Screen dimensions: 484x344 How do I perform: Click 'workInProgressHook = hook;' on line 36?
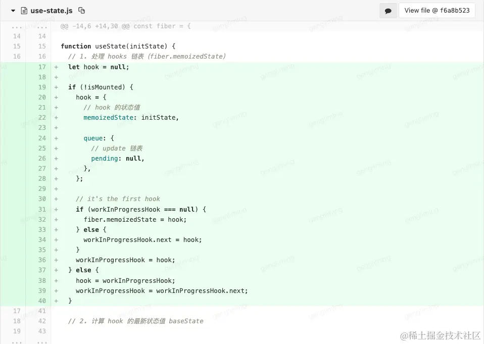point(125,260)
